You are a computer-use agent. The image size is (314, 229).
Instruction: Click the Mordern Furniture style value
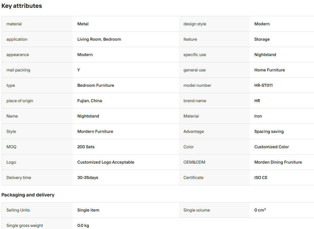click(x=95, y=131)
